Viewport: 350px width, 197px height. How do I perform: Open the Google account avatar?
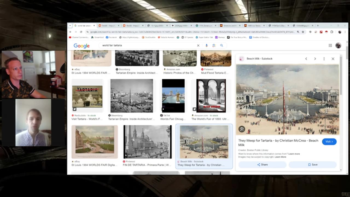[x=338, y=45]
